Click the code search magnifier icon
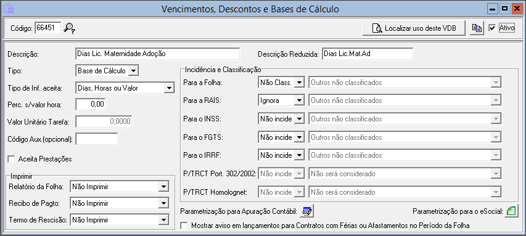The image size is (526, 236). pyautogui.click(x=69, y=28)
